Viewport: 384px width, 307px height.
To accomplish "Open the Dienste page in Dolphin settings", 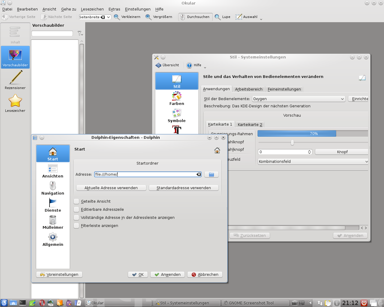I will coord(53,205).
